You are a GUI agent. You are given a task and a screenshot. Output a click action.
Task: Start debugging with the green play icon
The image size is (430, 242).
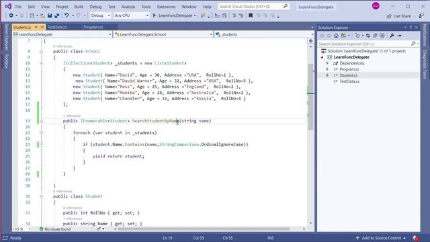[154, 15]
